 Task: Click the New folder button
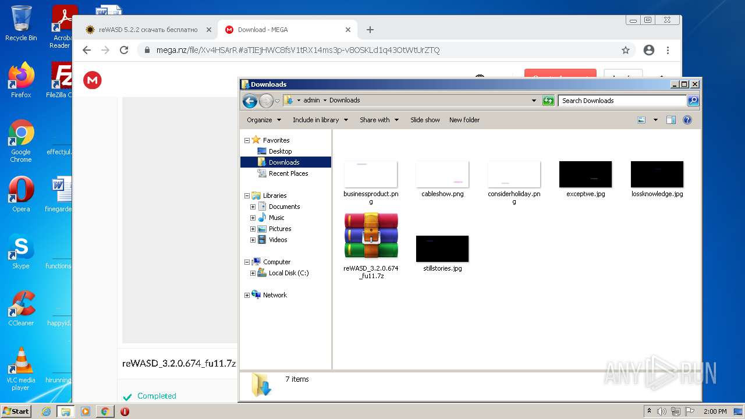point(464,120)
